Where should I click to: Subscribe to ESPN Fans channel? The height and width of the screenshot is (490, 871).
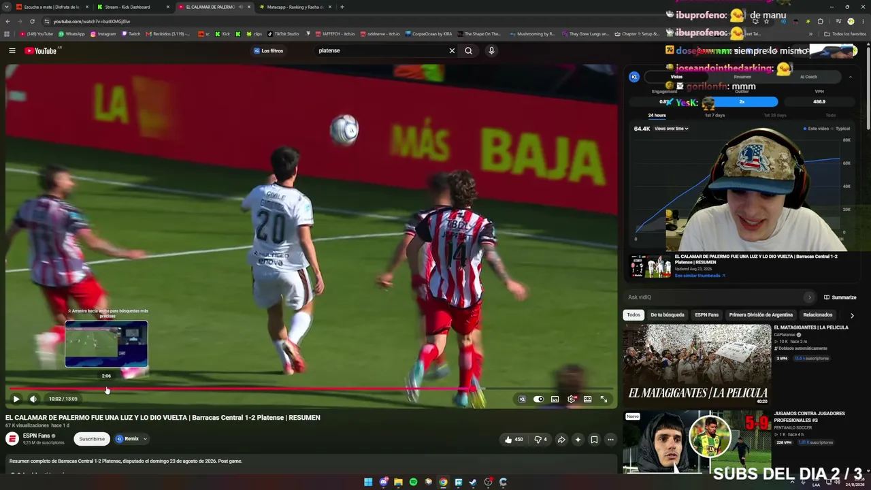click(x=92, y=439)
